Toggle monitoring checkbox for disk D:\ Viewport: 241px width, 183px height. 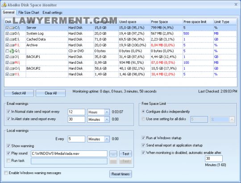(x=7, y=33)
